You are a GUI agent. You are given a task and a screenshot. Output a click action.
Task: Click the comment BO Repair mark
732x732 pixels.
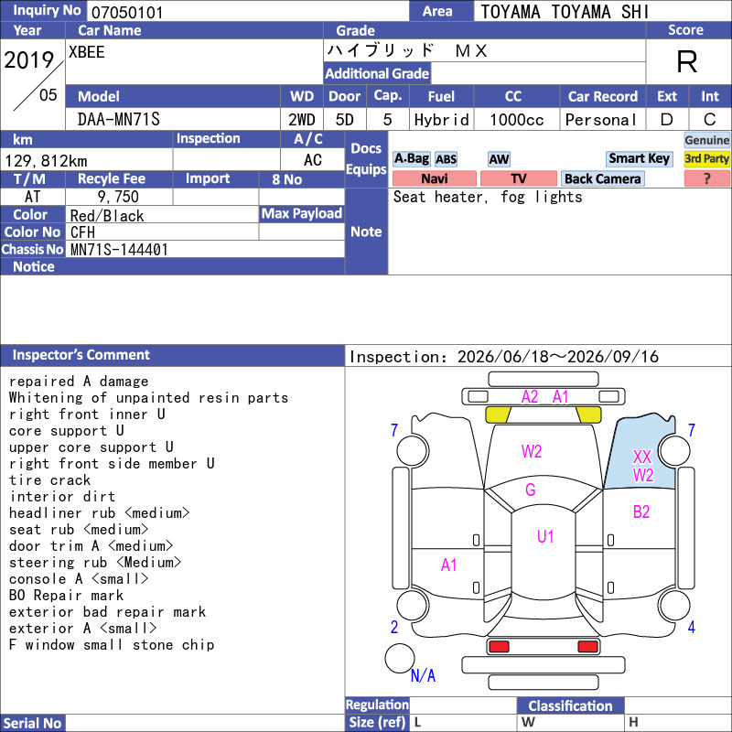[x=66, y=596]
